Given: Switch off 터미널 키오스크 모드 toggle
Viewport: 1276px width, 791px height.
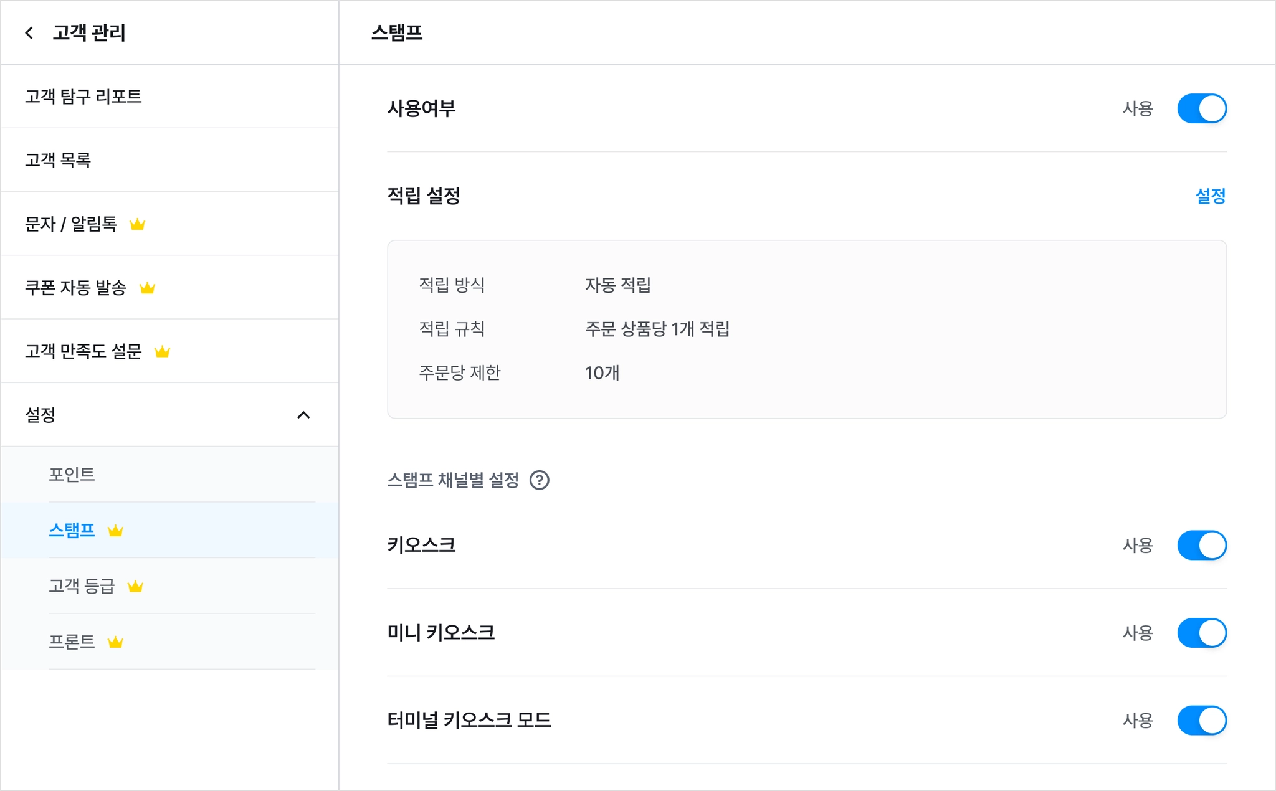Looking at the screenshot, I should (x=1202, y=720).
